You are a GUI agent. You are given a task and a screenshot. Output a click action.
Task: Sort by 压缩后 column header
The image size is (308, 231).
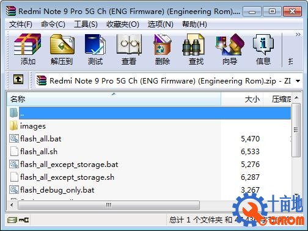click(277, 99)
